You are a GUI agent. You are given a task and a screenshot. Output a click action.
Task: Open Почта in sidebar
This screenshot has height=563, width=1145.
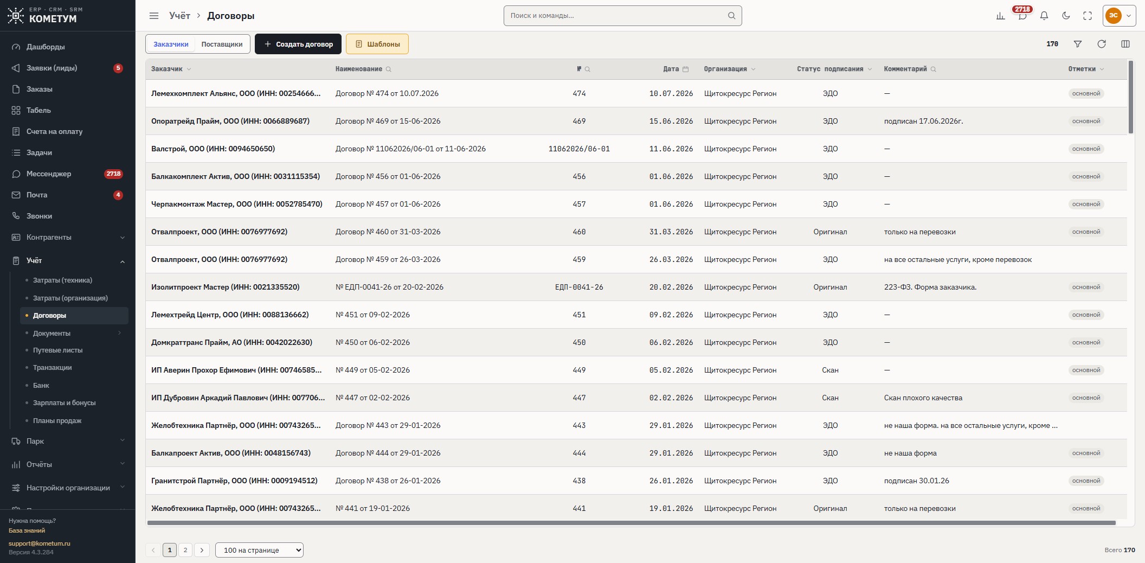pyautogui.click(x=68, y=195)
